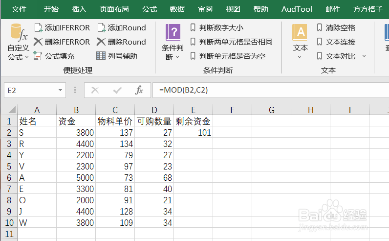Switch to the 帮助 tab
389x241 pixels.
261,9
